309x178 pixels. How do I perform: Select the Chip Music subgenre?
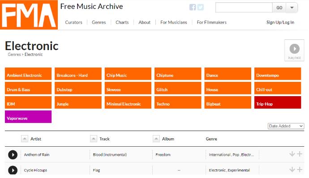point(128,74)
